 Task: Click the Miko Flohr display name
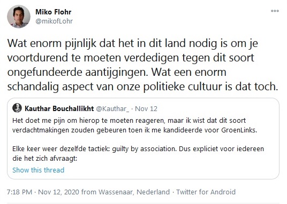(x=53, y=12)
